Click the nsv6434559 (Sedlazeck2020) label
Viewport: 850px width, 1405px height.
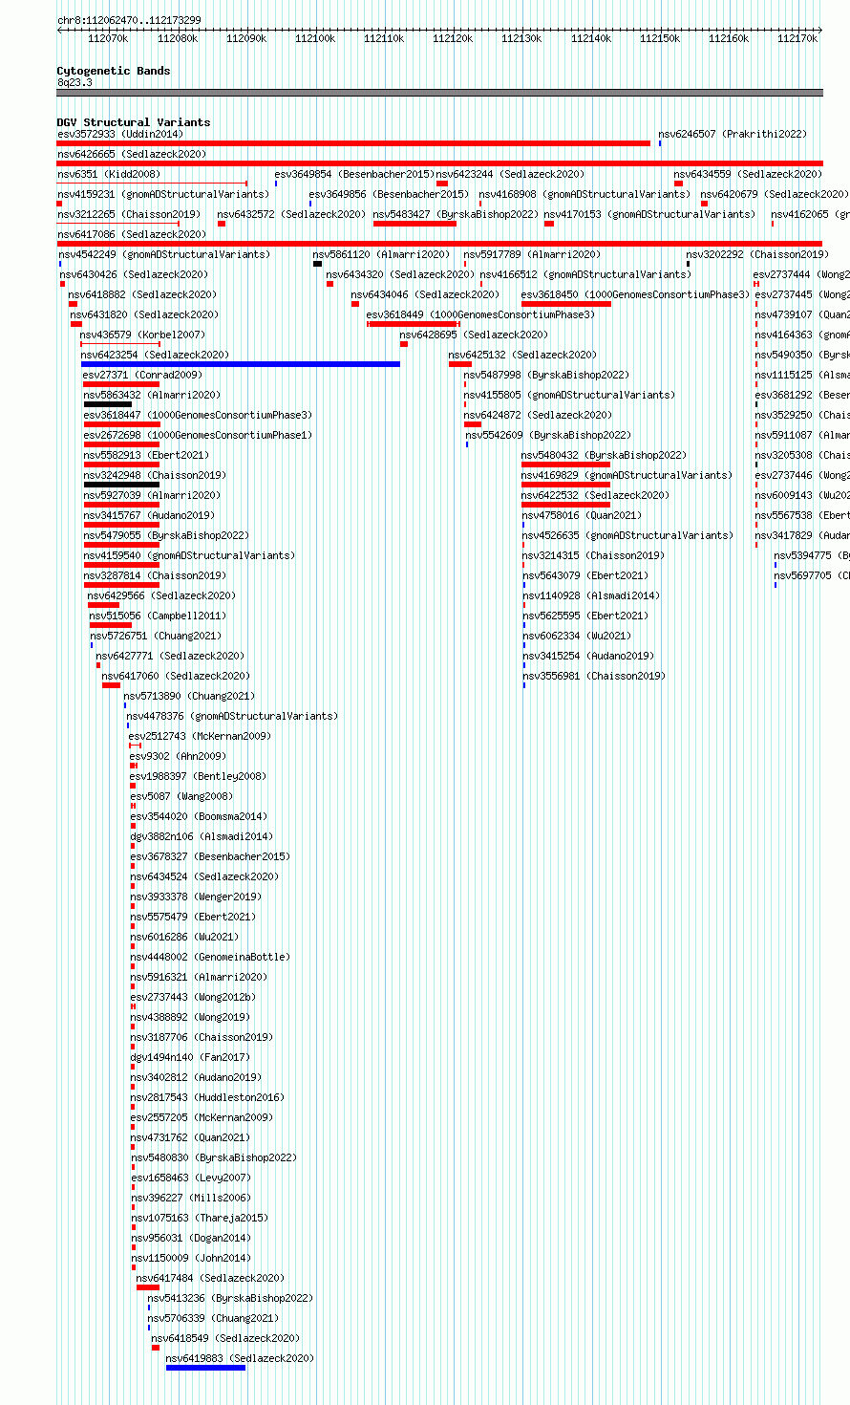(x=748, y=174)
